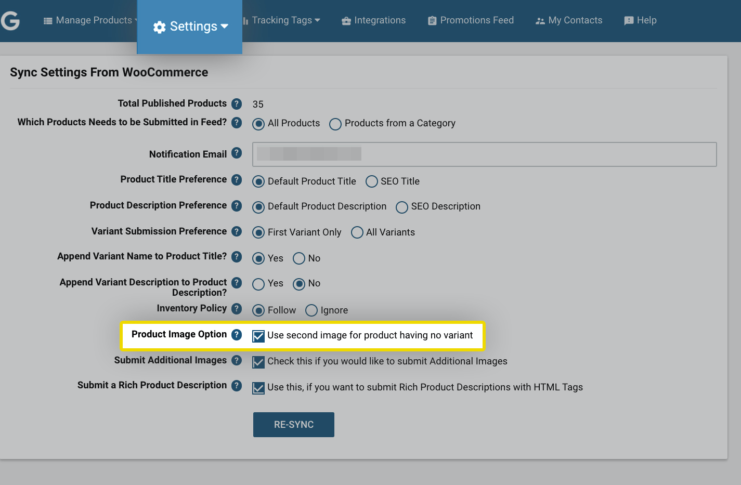Open help tooltip for Submit a Rich Product Description

[237, 385]
